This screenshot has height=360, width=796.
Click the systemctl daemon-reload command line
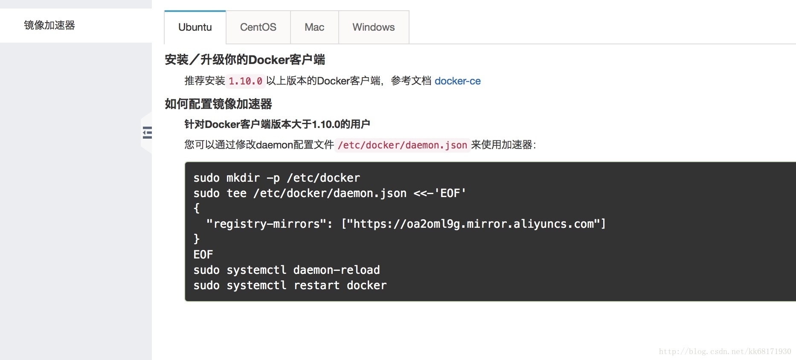coord(286,270)
